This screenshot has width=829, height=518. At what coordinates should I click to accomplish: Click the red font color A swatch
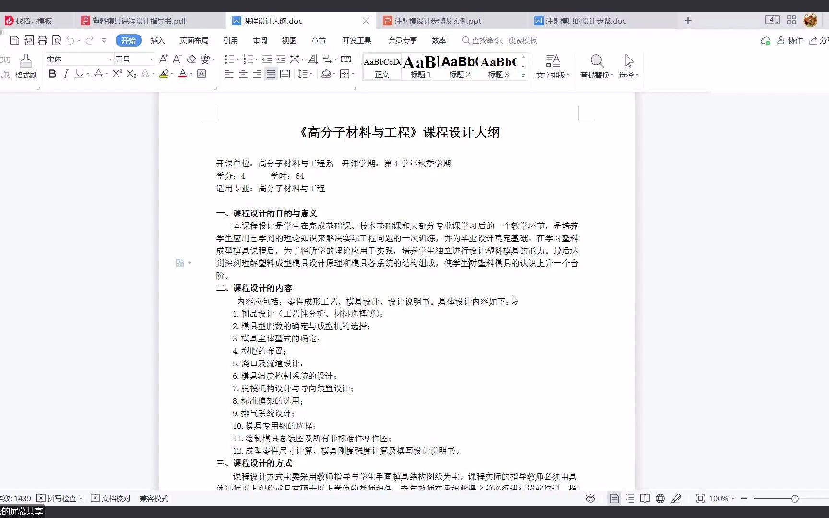(183, 73)
